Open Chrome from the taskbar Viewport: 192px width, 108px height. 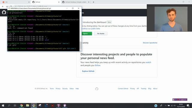point(21,105)
